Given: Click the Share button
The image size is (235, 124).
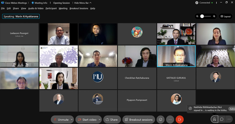Looking at the screenshot, I should pyautogui.click(x=112, y=120).
